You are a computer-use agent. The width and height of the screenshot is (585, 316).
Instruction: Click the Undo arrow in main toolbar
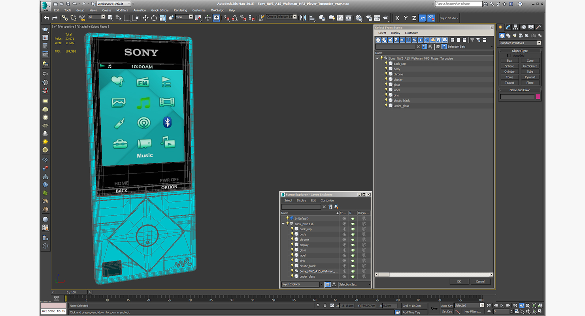tap(47, 18)
